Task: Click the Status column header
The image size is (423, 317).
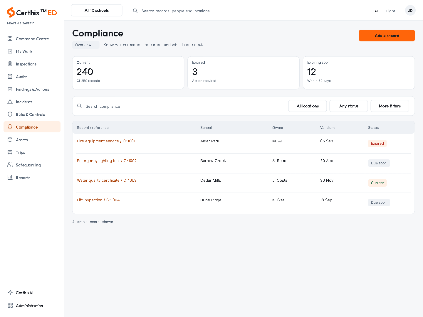Action: point(373,128)
